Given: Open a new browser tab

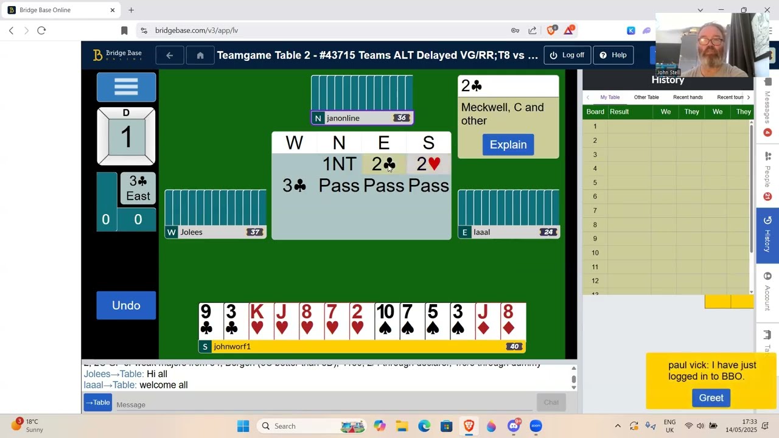Looking at the screenshot, I should coord(131,10).
